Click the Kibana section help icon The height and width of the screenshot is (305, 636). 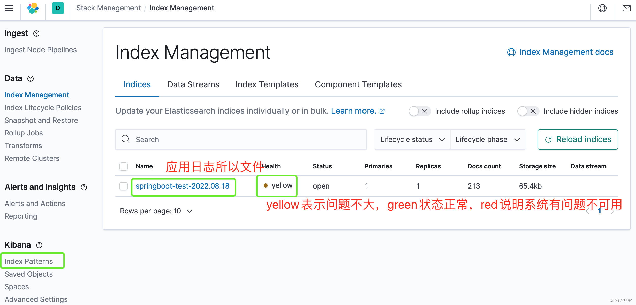pos(39,245)
